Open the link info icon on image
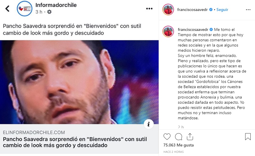Viewport: 255px width, 156px height. click(149, 124)
